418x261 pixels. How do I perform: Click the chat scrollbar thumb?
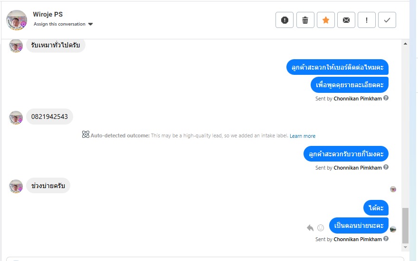(405, 225)
